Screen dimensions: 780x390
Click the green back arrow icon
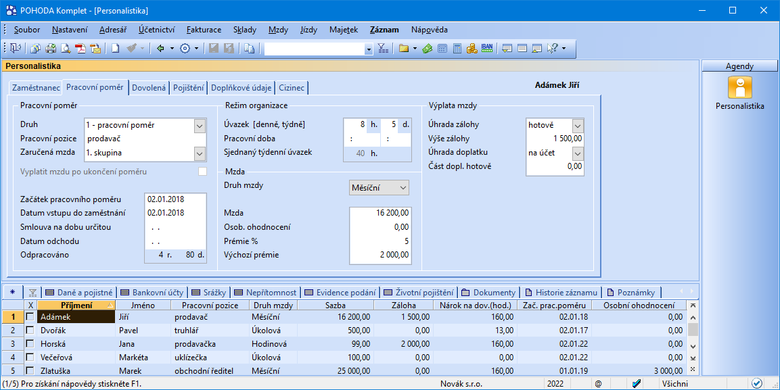[x=160, y=48]
